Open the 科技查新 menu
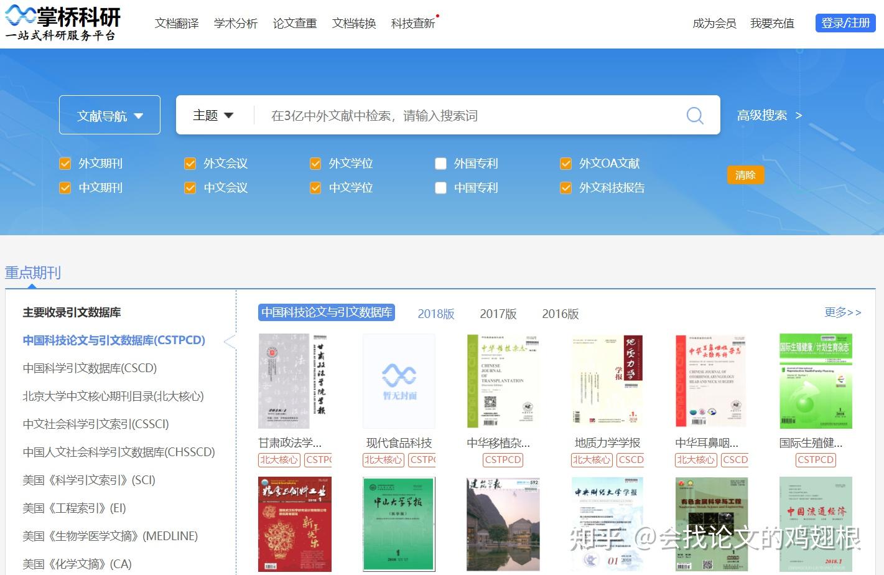This screenshot has height=575, width=884. click(x=413, y=23)
